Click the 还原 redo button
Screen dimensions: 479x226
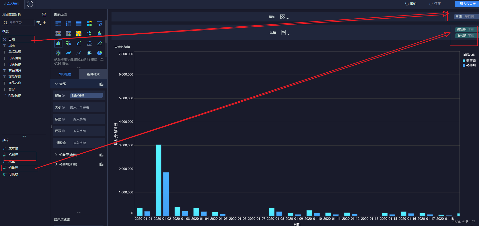pyautogui.click(x=435, y=4)
